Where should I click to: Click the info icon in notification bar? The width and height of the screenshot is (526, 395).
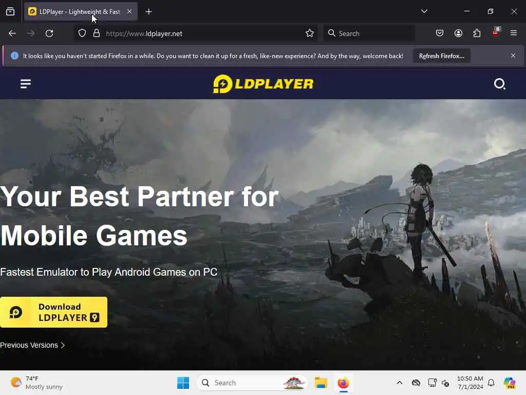[14, 56]
